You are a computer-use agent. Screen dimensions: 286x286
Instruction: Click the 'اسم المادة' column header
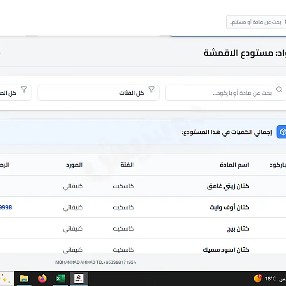coord(235,165)
